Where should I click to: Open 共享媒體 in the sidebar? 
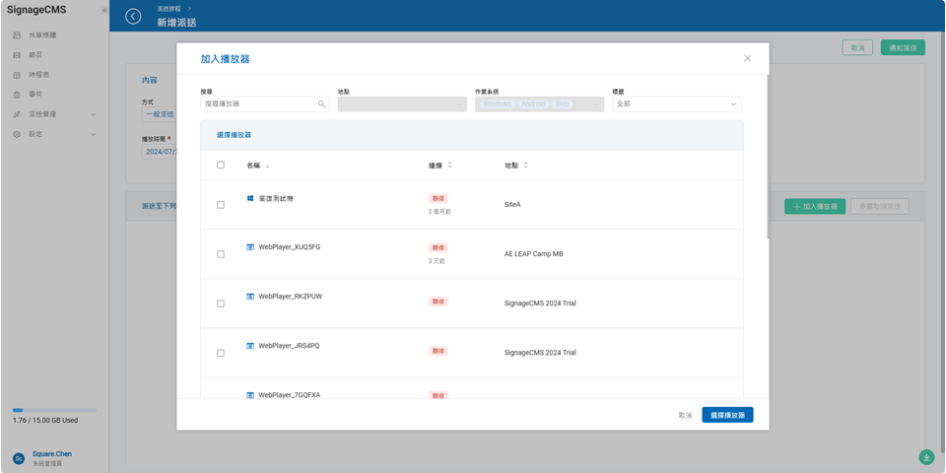(x=41, y=35)
